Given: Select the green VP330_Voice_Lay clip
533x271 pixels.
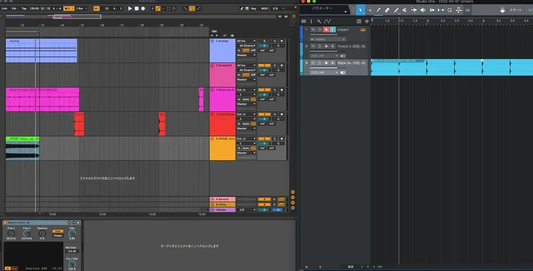Looking at the screenshot, I should click(x=23, y=148).
